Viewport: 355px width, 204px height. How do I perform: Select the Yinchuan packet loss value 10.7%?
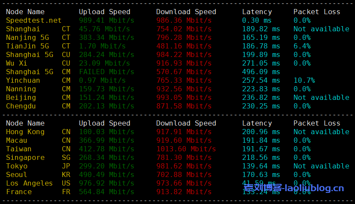coord(304,81)
